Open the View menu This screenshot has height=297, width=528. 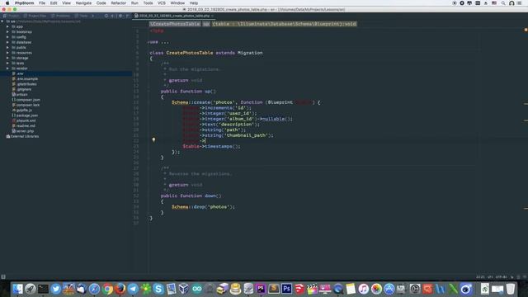point(66,3)
